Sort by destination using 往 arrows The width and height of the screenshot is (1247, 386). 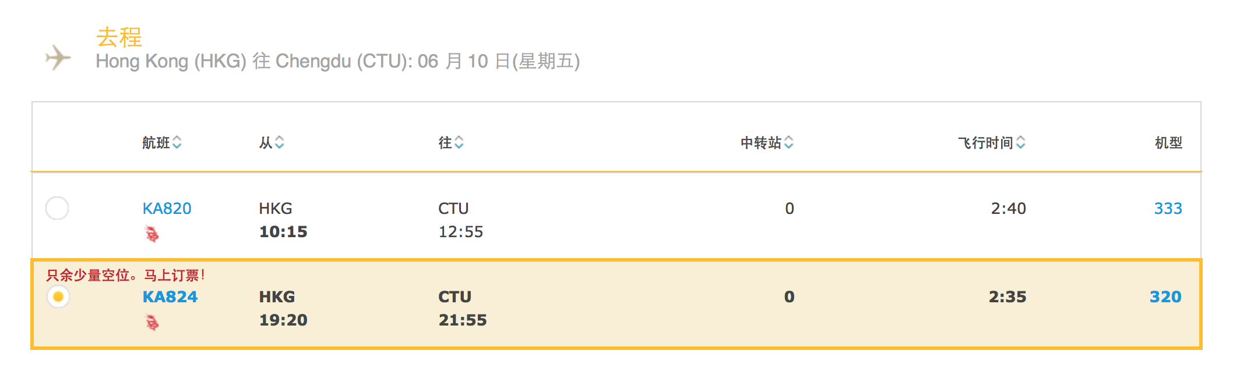pyautogui.click(x=459, y=142)
